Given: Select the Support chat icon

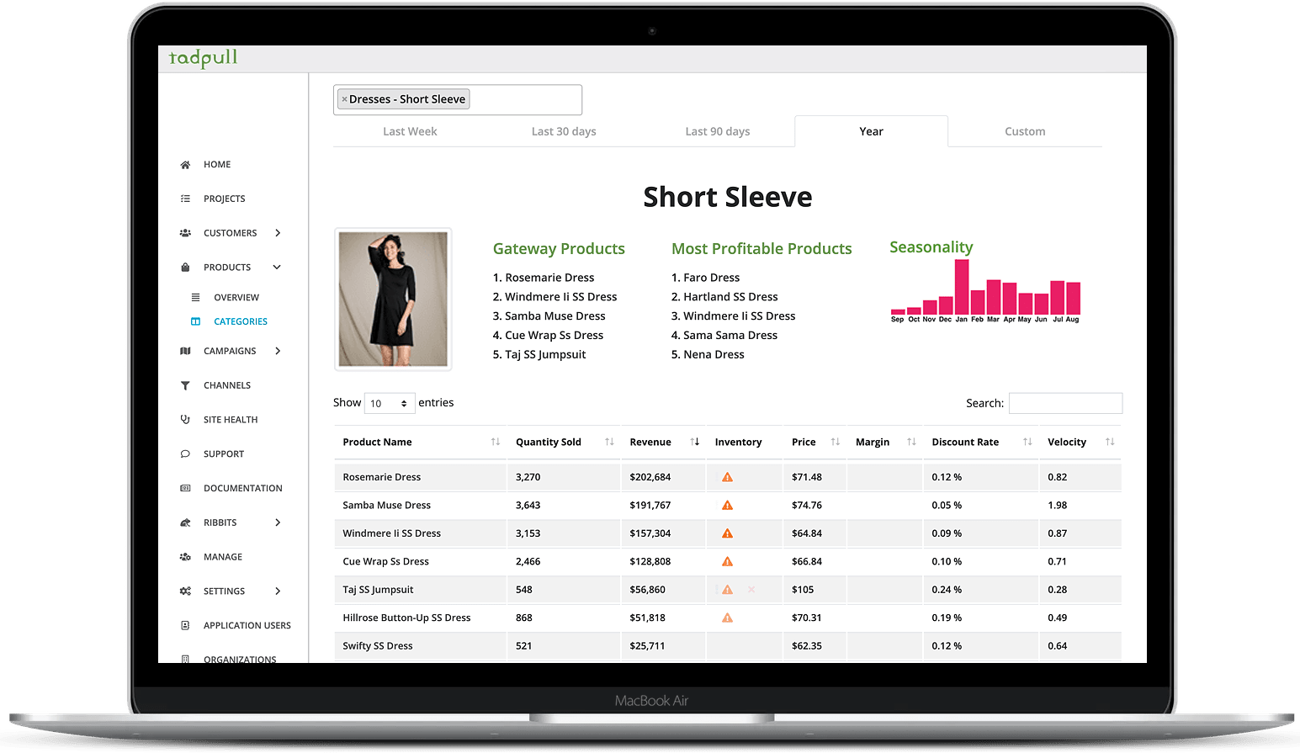Looking at the screenshot, I should [185, 453].
